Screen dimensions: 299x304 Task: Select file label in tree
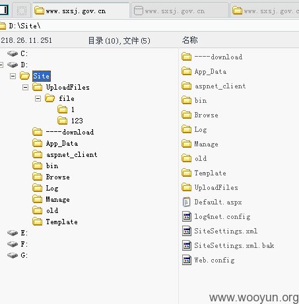point(67,98)
